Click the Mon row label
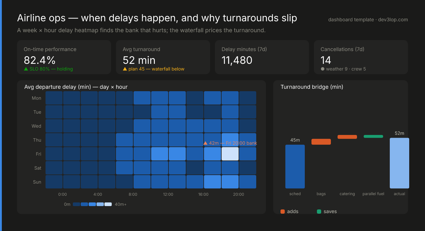This screenshot has height=231, width=425. [x=36, y=98]
